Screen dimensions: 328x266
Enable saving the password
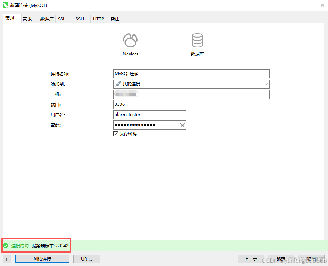click(x=116, y=134)
